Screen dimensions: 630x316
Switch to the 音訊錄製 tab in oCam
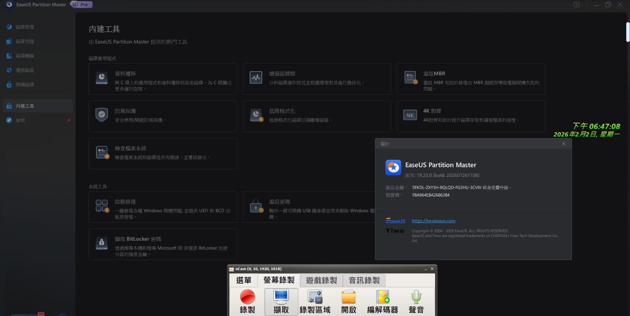tap(364, 280)
